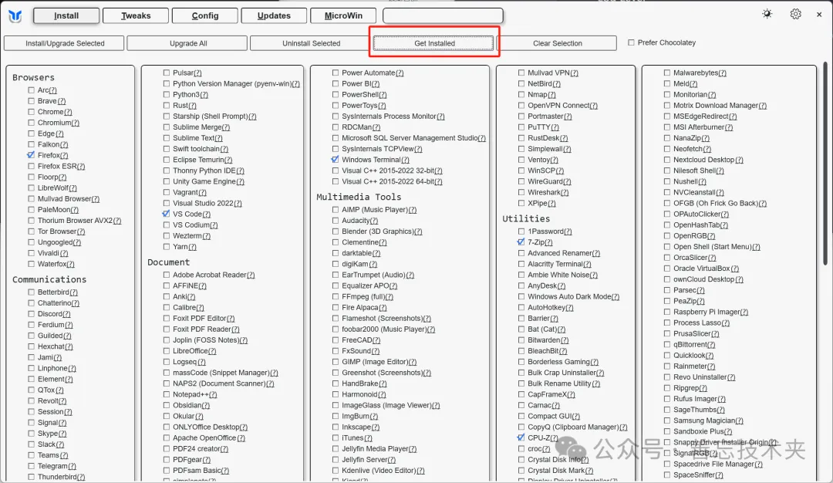Check the Chrome checkbox
Image resolution: width=833 pixels, height=483 pixels.
coord(32,112)
